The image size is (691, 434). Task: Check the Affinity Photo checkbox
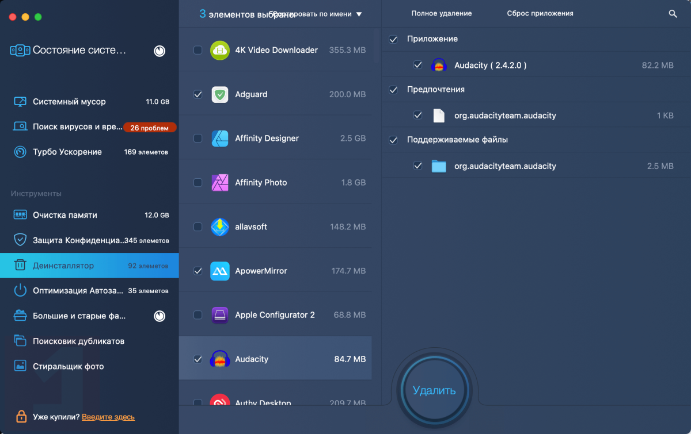tap(198, 183)
